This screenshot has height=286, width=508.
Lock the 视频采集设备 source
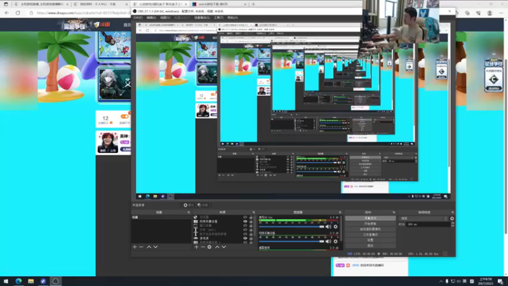coord(251,221)
